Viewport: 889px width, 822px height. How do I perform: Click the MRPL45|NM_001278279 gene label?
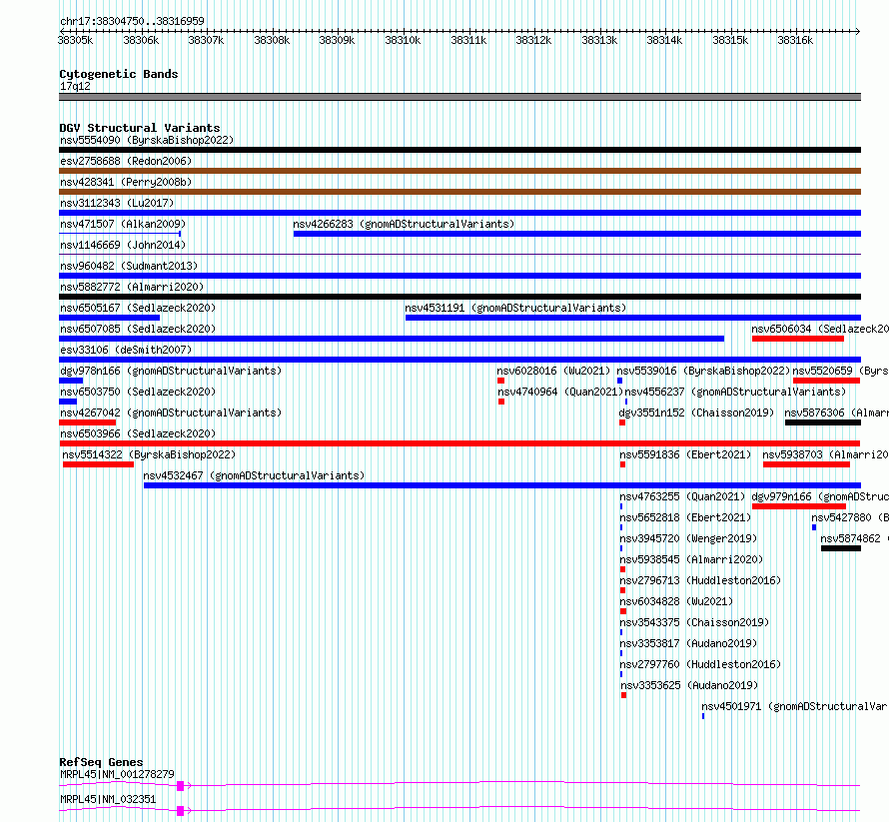117,774
